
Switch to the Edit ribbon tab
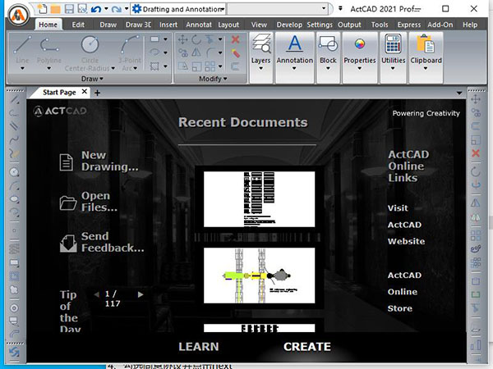[78, 25]
